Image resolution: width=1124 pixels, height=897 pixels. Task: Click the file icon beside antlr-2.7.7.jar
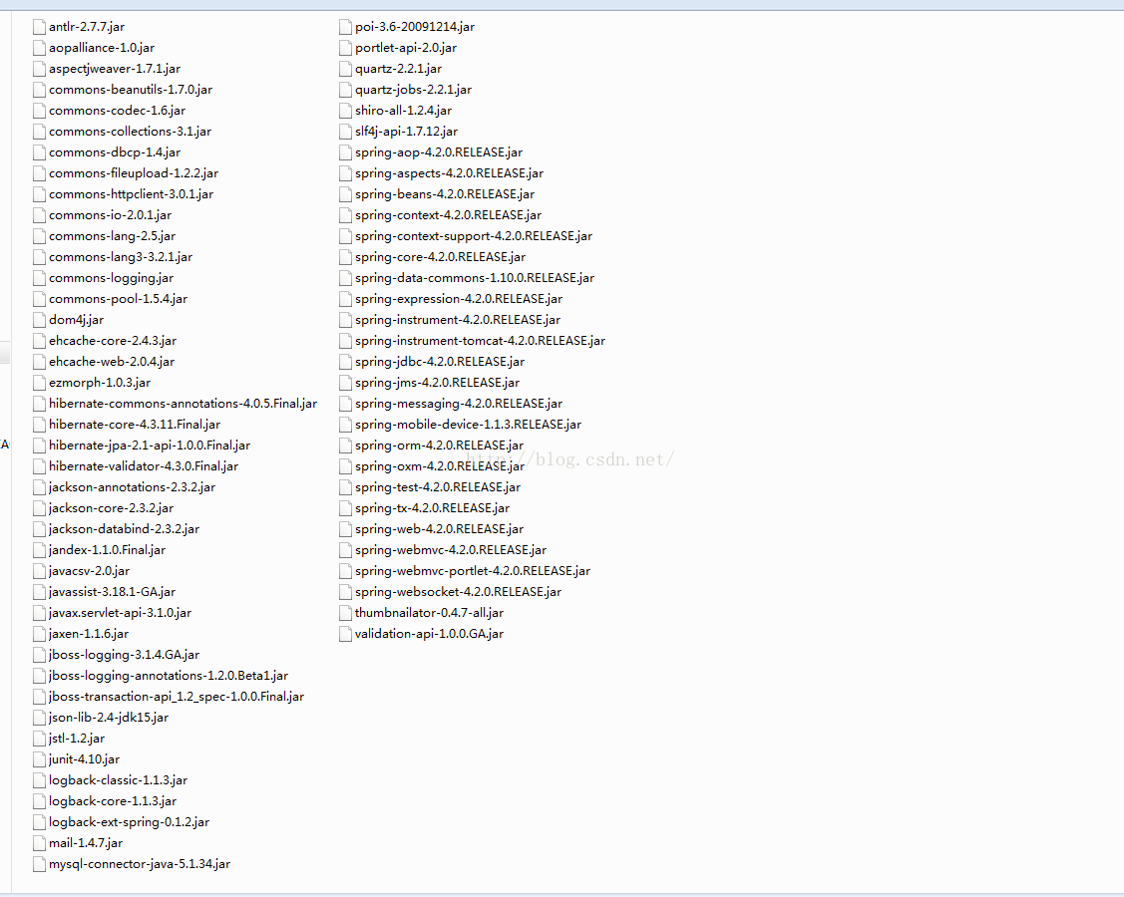pyautogui.click(x=40, y=27)
